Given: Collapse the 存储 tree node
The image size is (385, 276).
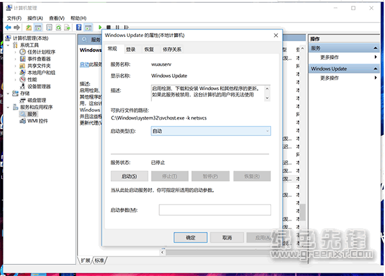Looking at the screenshot, I should point(8,93).
